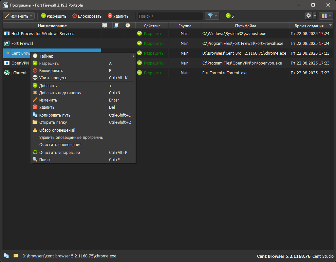Click Cent Browser 5.2.1168.76 status label
The width and height of the screenshot is (336, 262).
[x=284, y=256]
